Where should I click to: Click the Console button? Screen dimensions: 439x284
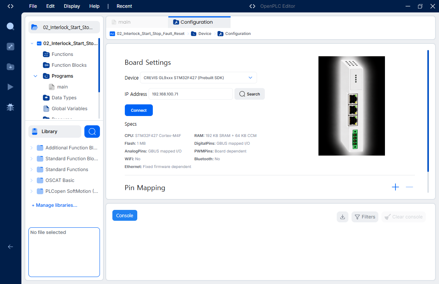click(x=124, y=215)
